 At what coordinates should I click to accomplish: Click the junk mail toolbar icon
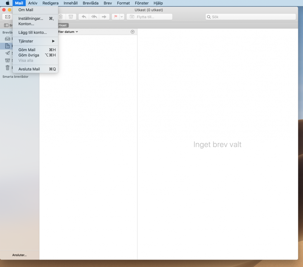pyautogui.click(x=71, y=17)
